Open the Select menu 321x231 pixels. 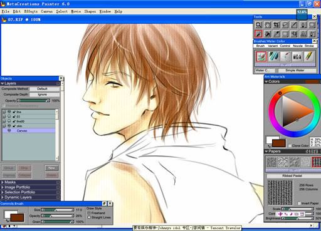[62, 11]
